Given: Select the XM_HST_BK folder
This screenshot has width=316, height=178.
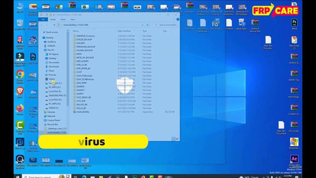Looking at the screenshot, I should click(x=81, y=105).
